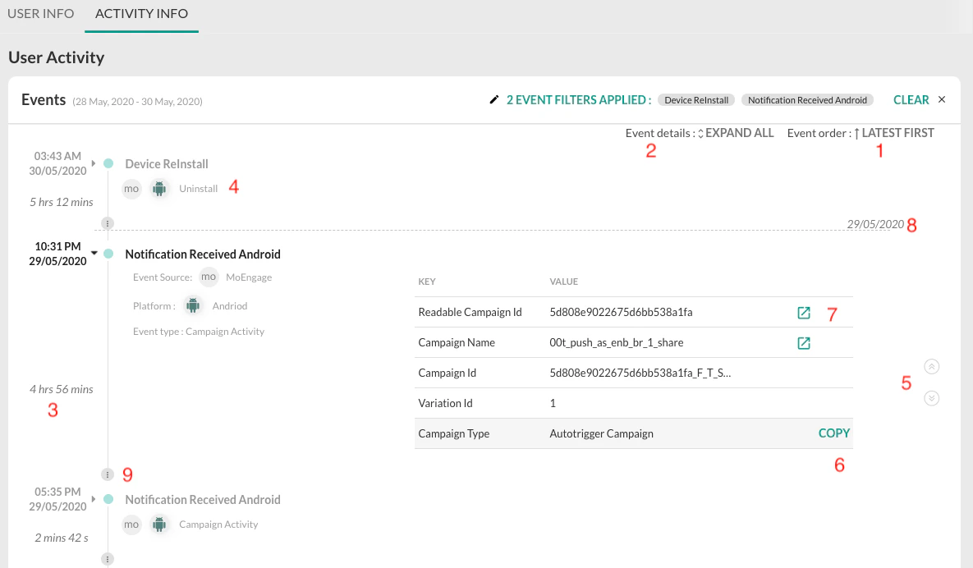
Task: Click Android platform icon beside Andriod
Action: tap(193, 305)
